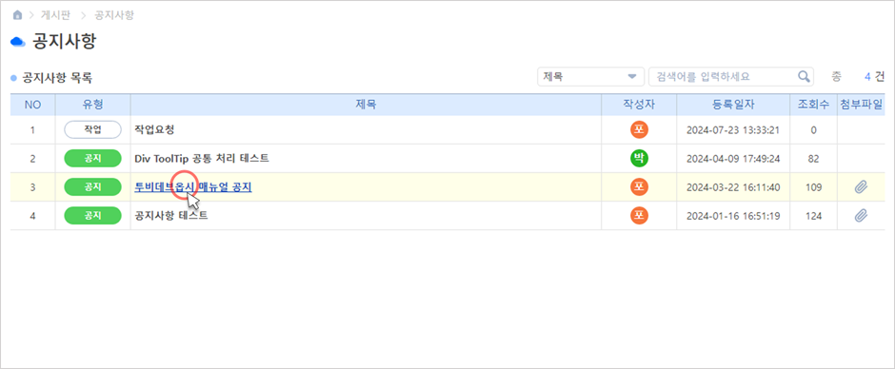
Task: Select date 2024-01-16 16:51:19 cell
Action: [733, 216]
